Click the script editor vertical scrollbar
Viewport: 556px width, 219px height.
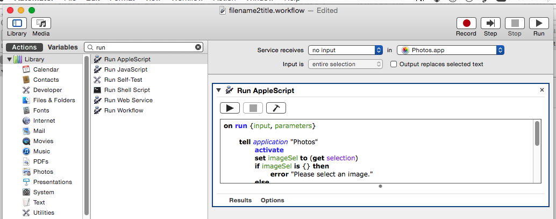(x=537, y=133)
